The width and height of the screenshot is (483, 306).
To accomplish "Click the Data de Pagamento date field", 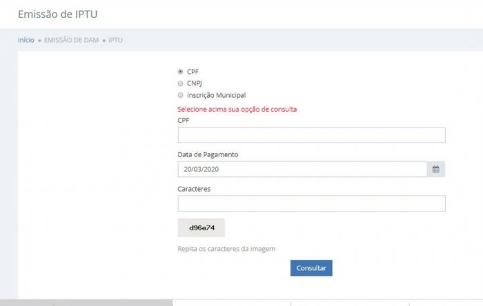I will click(x=302, y=169).
